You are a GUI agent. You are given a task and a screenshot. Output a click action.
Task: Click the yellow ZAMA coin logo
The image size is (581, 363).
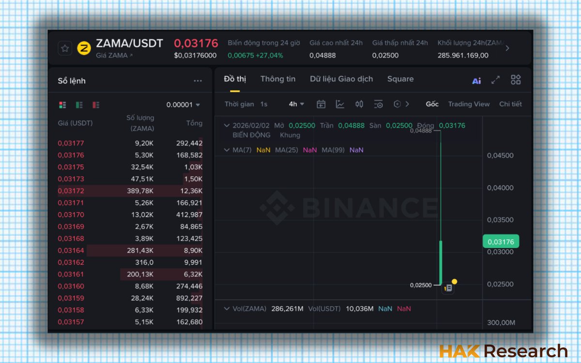[84, 48]
